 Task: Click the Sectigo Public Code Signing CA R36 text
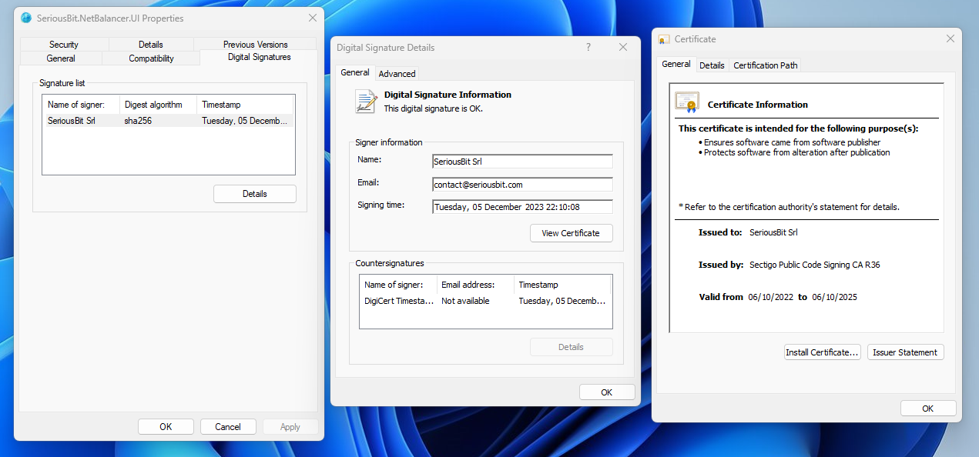814,265
